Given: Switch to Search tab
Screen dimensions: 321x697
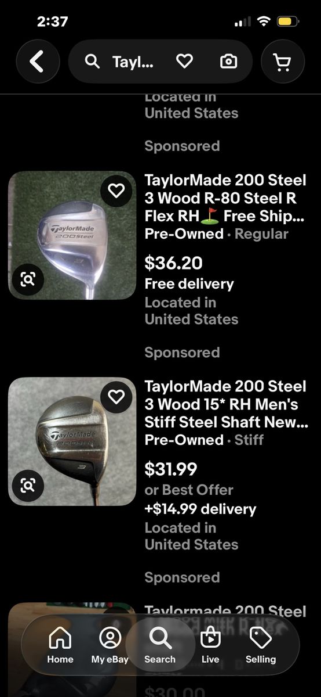Looking at the screenshot, I should [160, 645].
